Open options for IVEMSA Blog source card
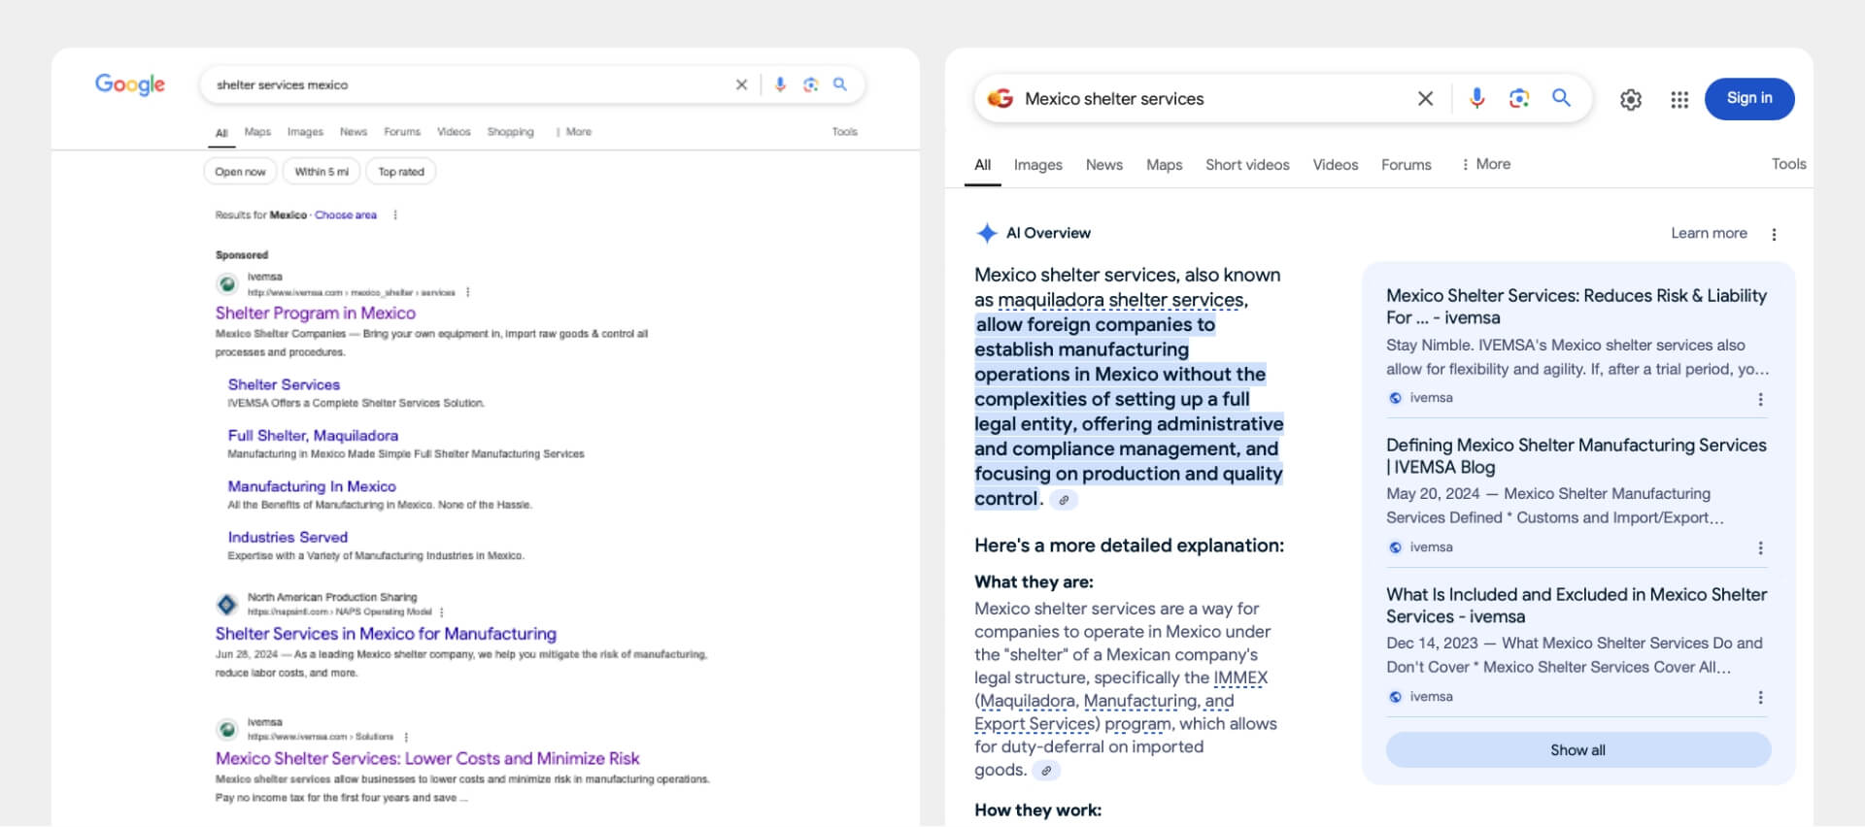Viewport: 1865px width, 827px height. pos(1760,548)
